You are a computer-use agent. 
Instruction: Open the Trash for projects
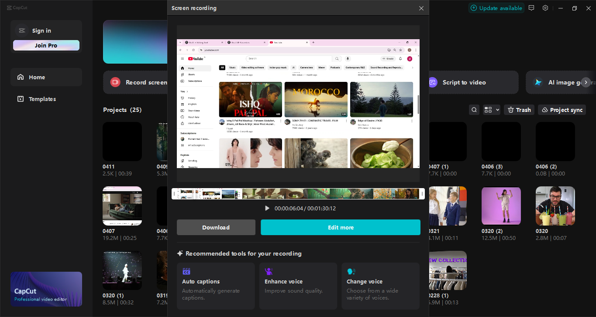pyautogui.click(x=519, y=109)
